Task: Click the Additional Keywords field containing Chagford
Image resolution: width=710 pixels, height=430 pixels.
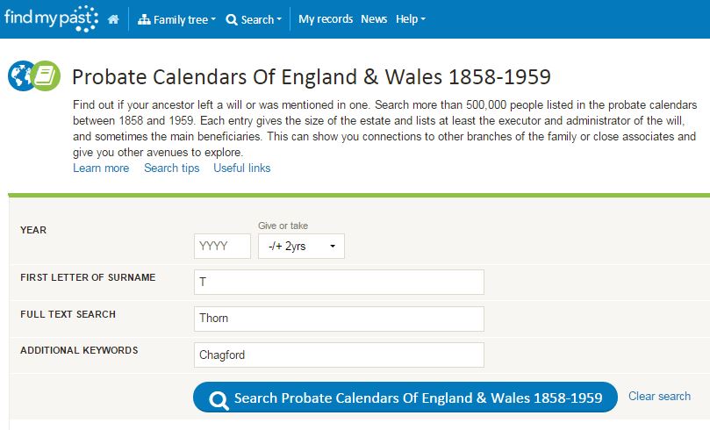Action: 339,355
